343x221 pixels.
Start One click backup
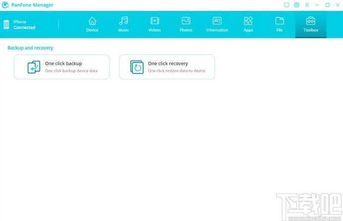[61, 67]
